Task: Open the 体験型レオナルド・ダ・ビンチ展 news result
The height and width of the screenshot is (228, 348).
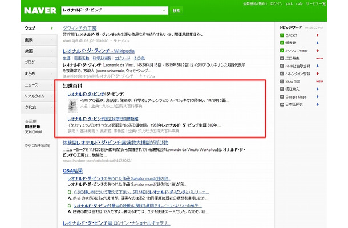Action: [115, 142]
